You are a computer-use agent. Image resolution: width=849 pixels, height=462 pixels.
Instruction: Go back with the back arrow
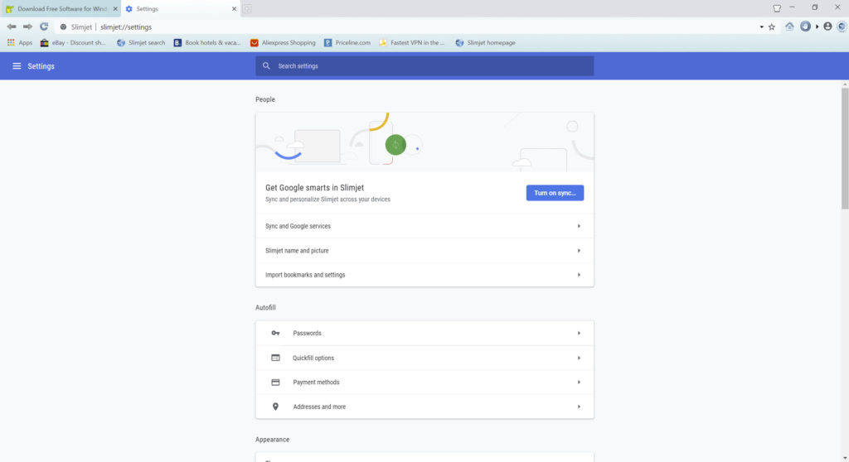pyautogui.click(x=12, y=26)
